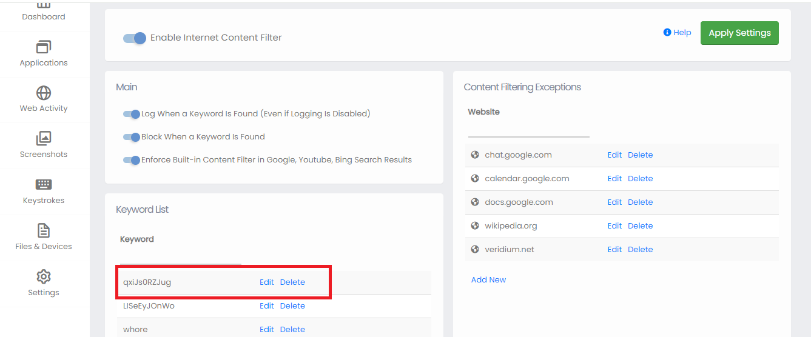Edit the calendar.google.com exception

614,178
